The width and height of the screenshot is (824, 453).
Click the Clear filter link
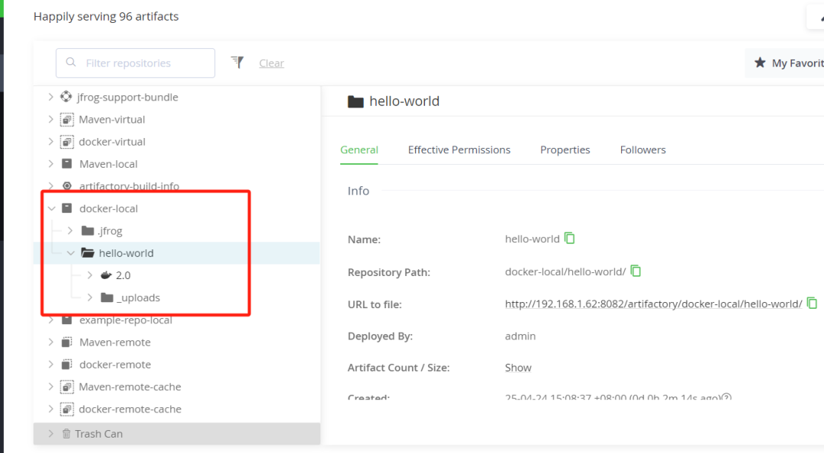(271, 63)
